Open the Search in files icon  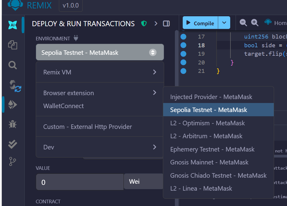(x=13, y=65)
